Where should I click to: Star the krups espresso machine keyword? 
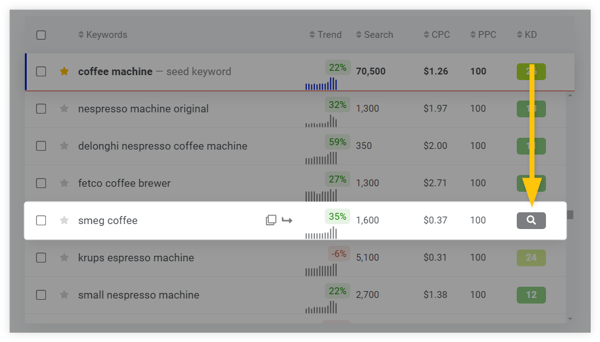pyautogui.click(x=65, y=258)
